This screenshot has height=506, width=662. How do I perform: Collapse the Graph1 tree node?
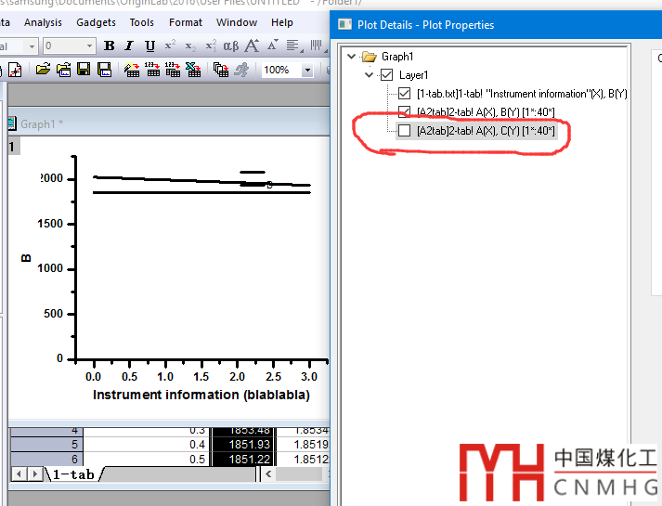tap(351, 57)
